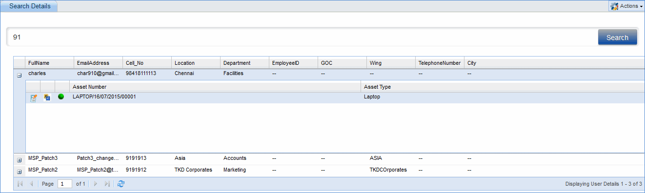
Task: Click cell number 9191913
Action: (136, 158)
